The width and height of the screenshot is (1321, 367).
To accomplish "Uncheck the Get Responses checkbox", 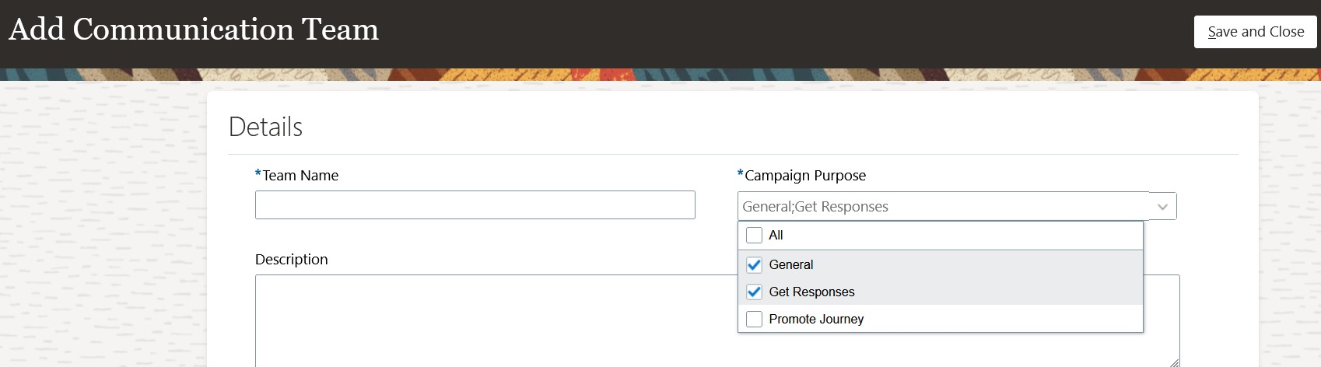I will (754, 292).
